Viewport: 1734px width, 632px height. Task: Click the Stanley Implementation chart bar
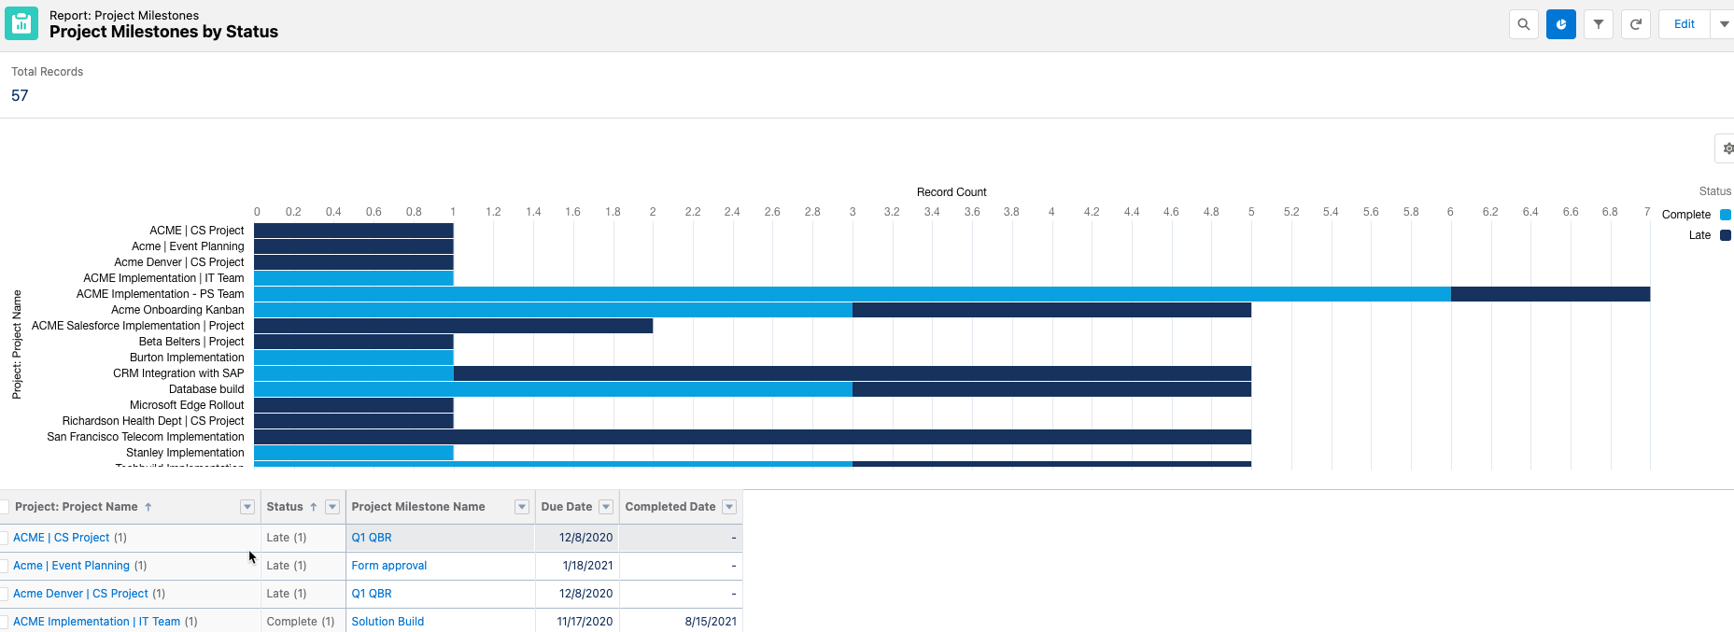tap(354, 453)
